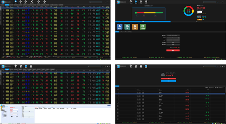Click the blue user-account tile icon
This screenshot has height=124, width=226.
[x=119, y=27]
